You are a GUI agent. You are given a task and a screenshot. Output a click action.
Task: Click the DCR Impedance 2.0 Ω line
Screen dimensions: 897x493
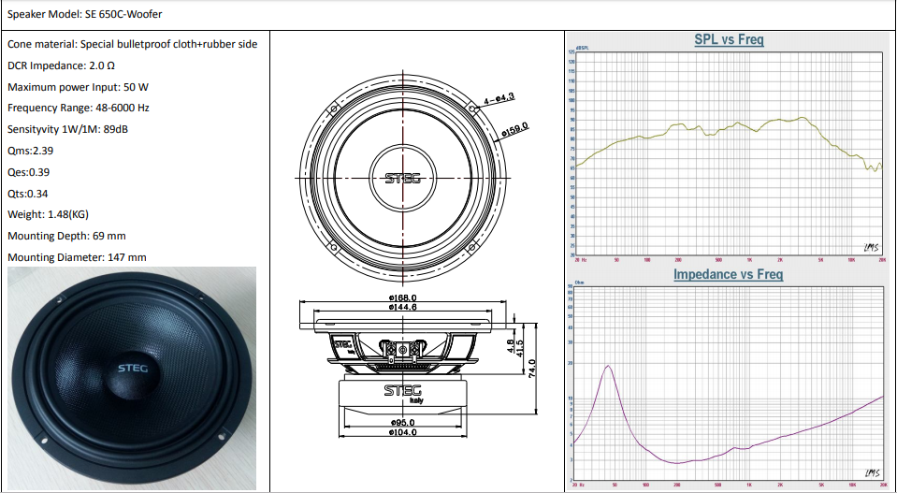(x=61, y=65)
